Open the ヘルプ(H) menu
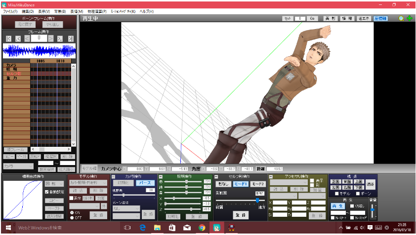The image size is (416, 235). [x=147, y=11]
